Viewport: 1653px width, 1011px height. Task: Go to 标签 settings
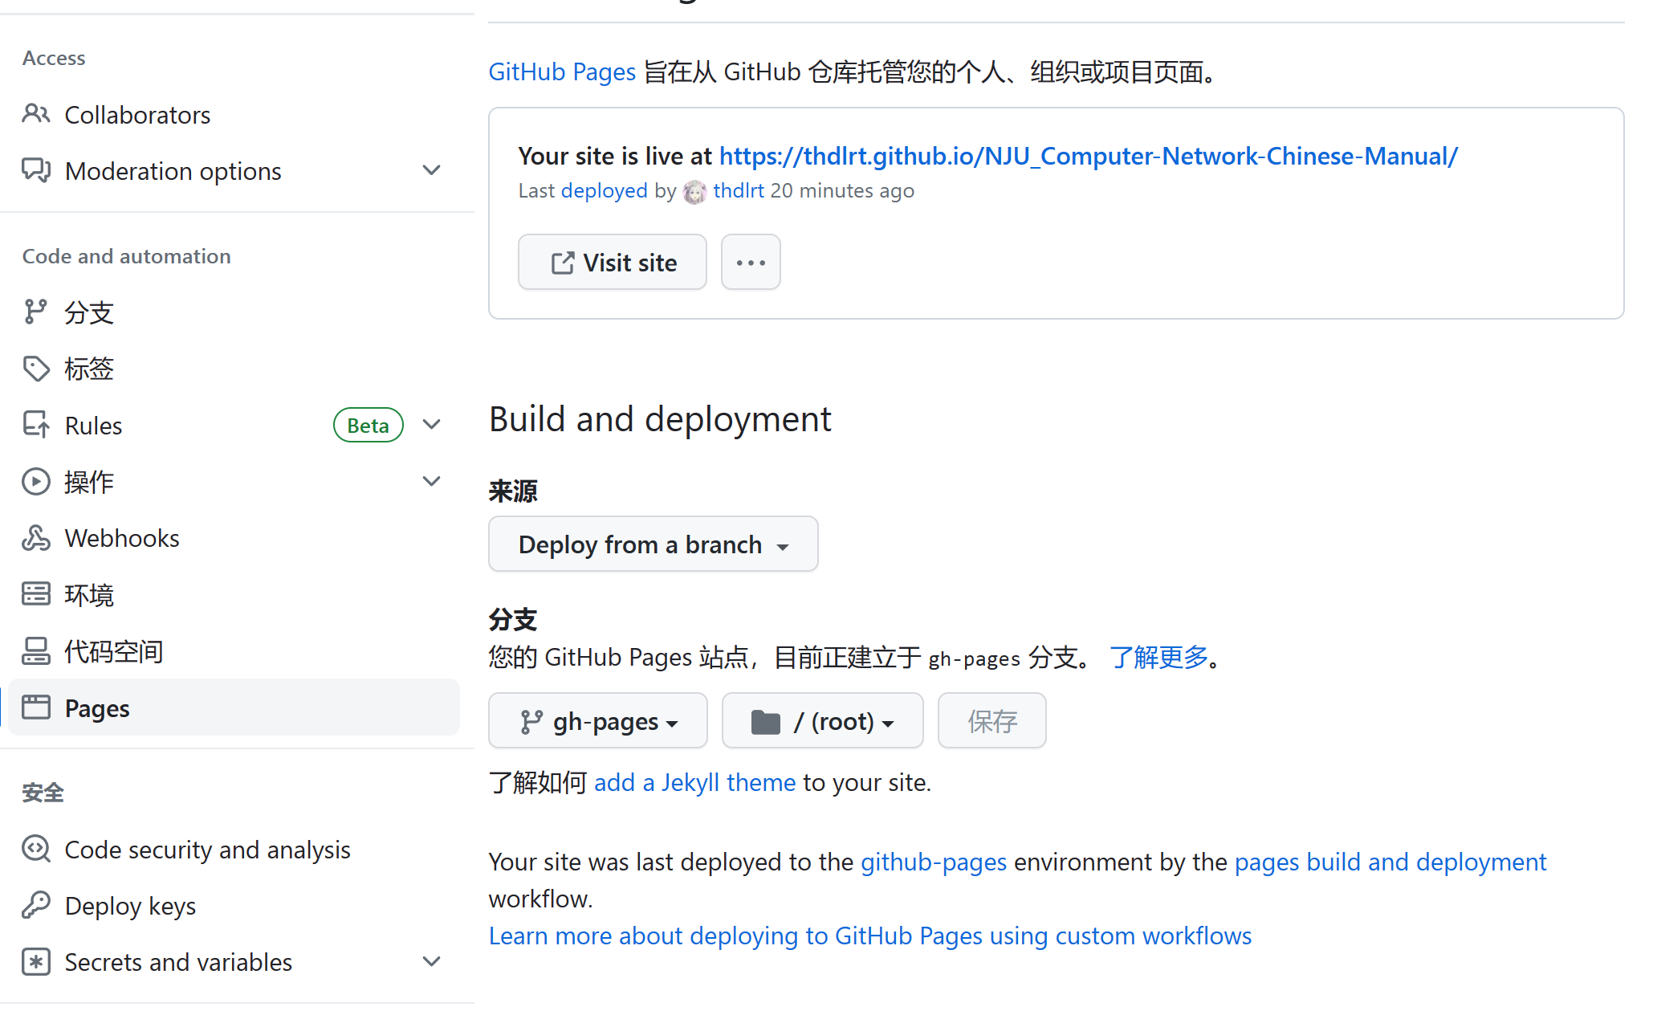pyautogui.click(x=233, y=369)
